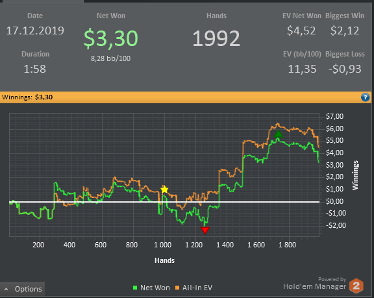The width and height of the screenshot is (374, 298).
Task: Click the Hands count 1992
Action: 216,38
